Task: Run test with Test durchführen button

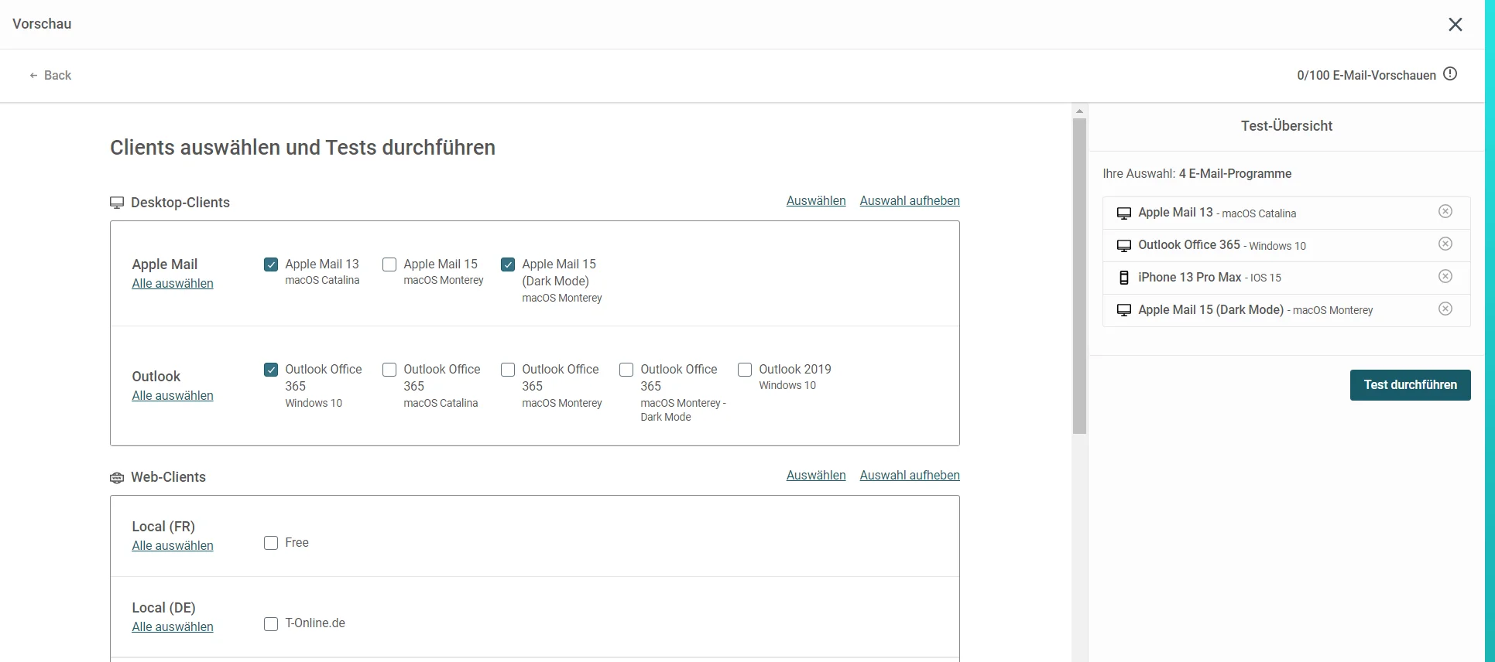Action: [1410, 385]
